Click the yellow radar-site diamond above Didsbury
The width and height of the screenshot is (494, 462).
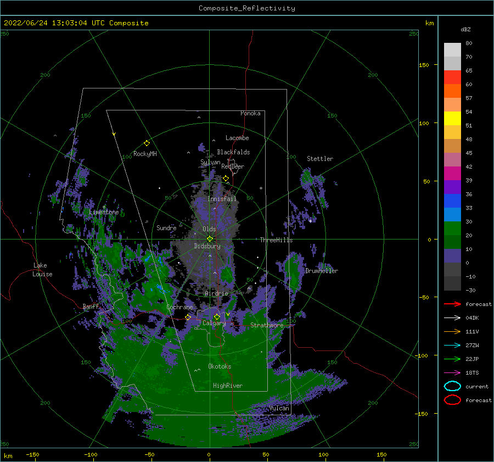click(x=210, y=239)
